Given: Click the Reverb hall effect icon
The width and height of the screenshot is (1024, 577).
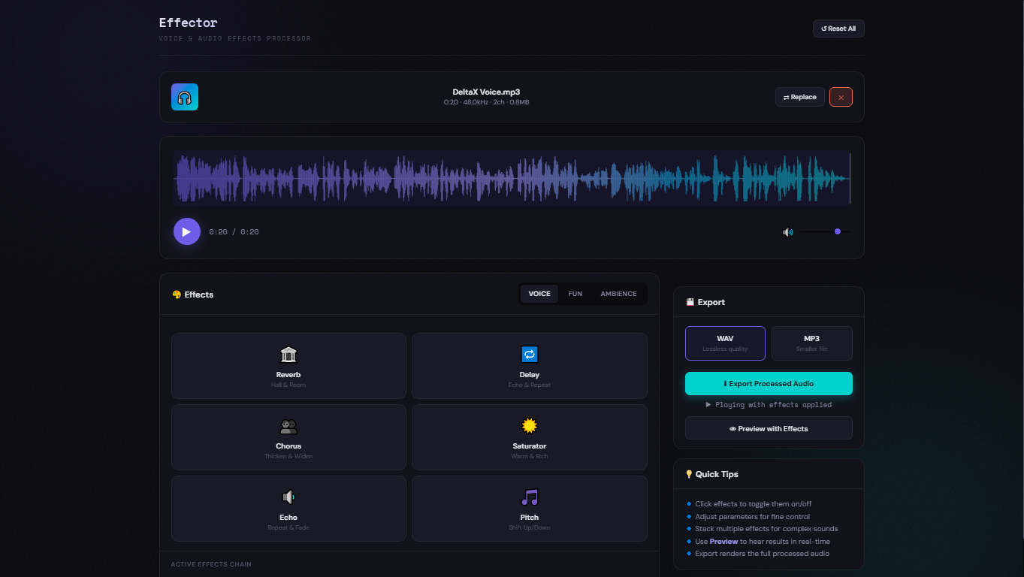Looking at the screenshot, I should pos(288,354).
